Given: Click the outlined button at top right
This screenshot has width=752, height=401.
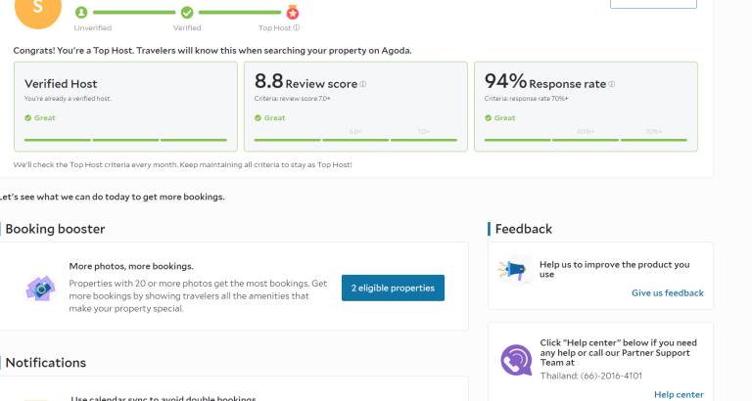Looking at the screenshot, I should [x=653, y=4].
